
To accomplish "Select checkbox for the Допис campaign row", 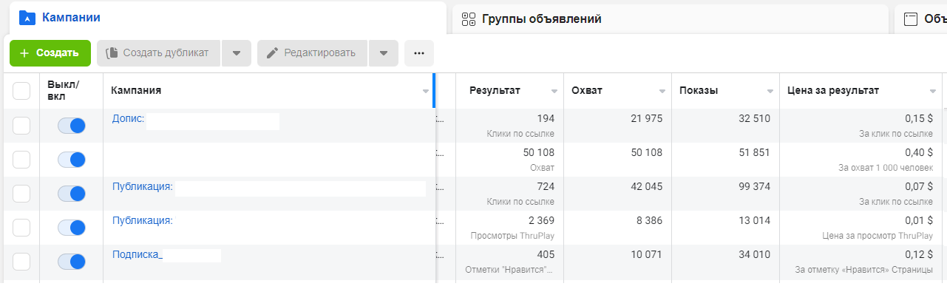I will point(21,126).
